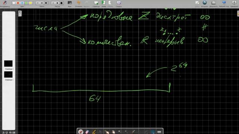Set the small eraser size
The image size is (239, 134).
pyautogui.click(x=53, y=3)
